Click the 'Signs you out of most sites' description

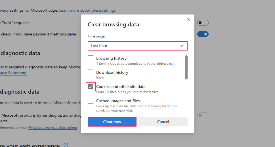pos(128,92)
